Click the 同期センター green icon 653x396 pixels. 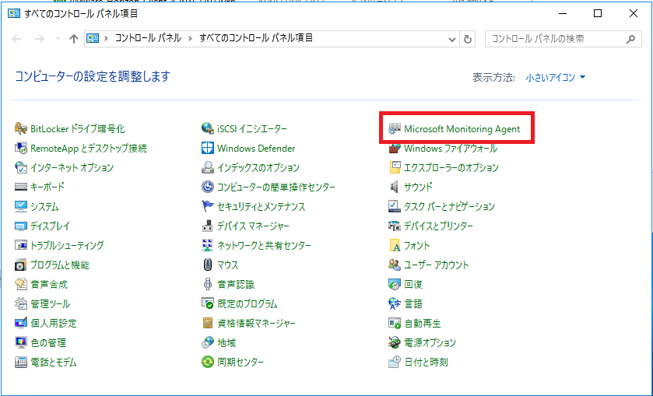(207, 362)
